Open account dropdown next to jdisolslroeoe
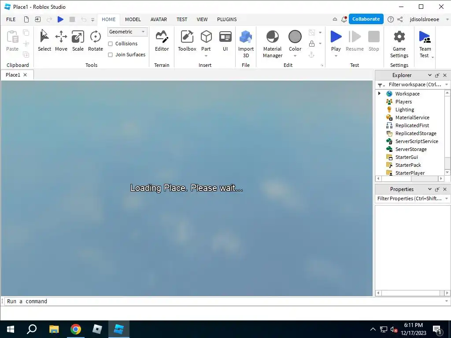451x338 pixels. pos(447,19)
